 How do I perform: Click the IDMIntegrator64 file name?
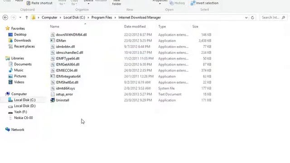[68, 77]
